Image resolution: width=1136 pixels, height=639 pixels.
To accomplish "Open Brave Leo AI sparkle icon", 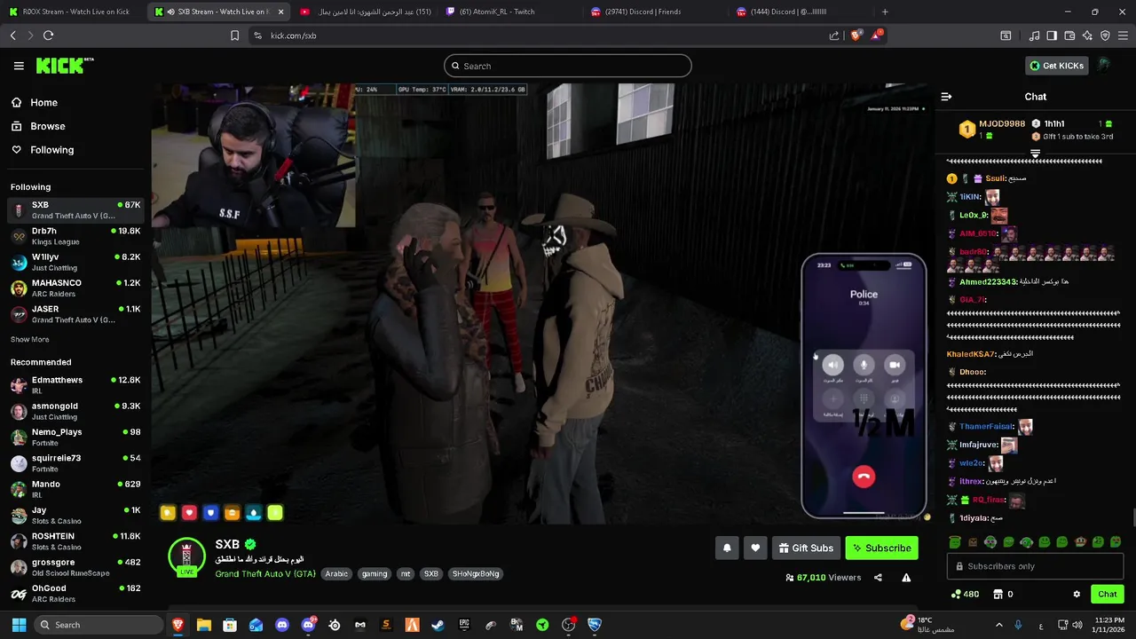I will (x=1087, y=35).
